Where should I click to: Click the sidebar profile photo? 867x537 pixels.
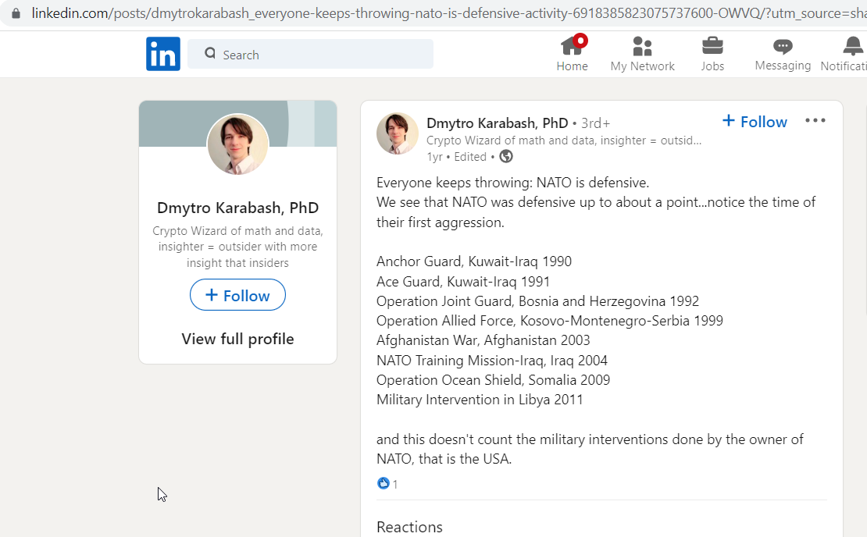click(237, 144)
